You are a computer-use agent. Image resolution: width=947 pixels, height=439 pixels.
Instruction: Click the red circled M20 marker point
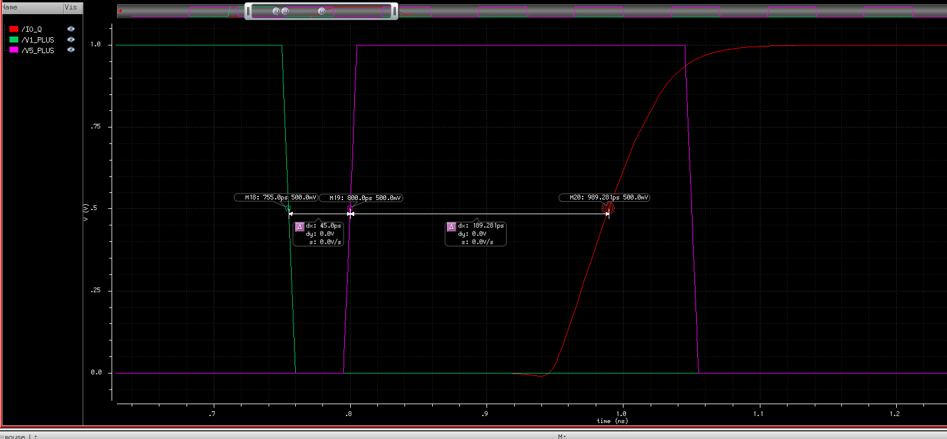(608, 208)
